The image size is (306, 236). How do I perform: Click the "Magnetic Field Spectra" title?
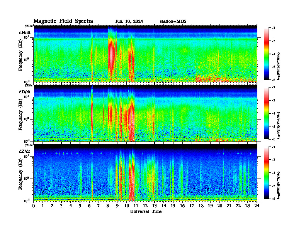[x=63, y=21]
